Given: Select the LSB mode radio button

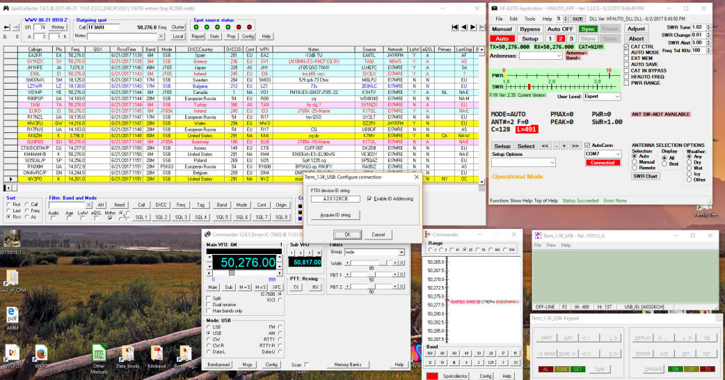Looking at the screenshot, I should pyautogui.click(x=209, y=327).
